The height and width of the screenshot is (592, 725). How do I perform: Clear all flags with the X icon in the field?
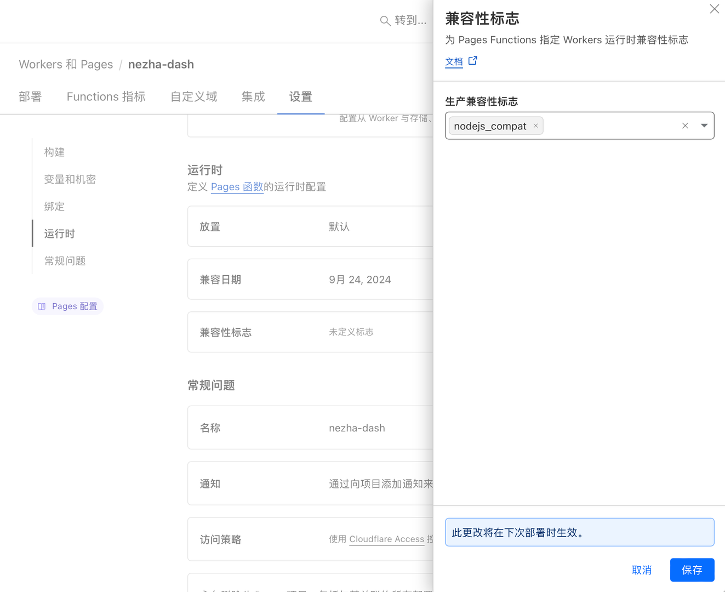click(x=685, y=126)
